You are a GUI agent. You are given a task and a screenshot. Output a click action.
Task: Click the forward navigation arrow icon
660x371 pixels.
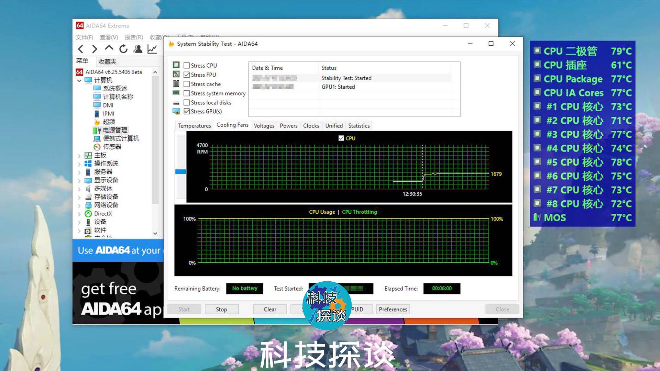[x=96, y=49]
